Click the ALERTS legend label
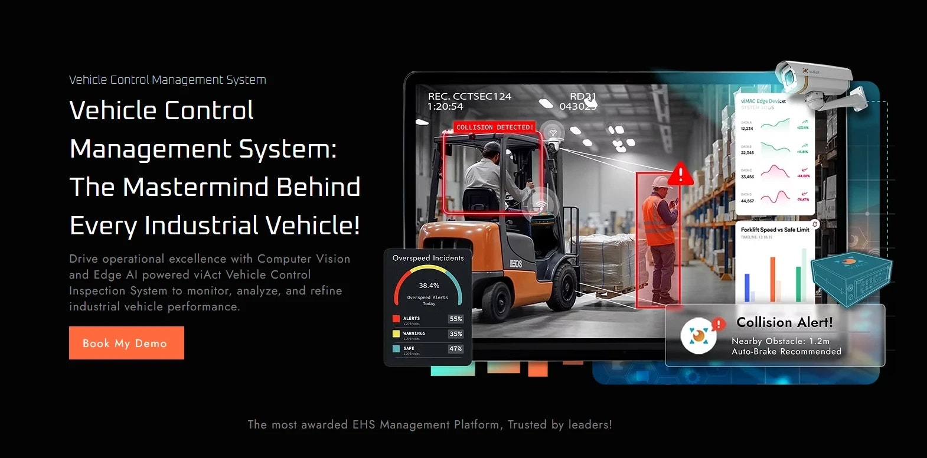Image resolution: width=927 pixels, height=458 pixels. point(412,318)
